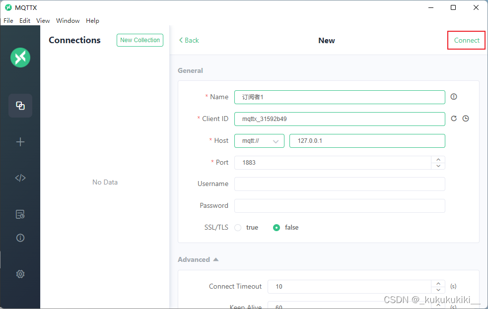Open the About info icon in sidebar
The height and width of the screenshot is (309, 488).
tap(20, 238)
